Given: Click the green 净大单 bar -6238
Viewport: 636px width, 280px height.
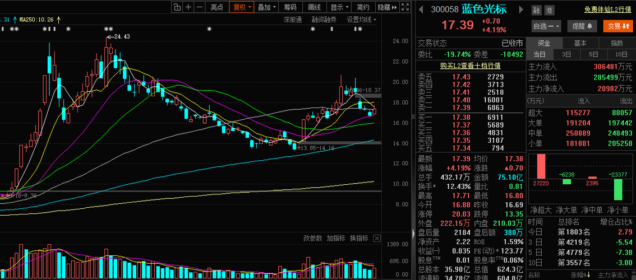Looking at the screenshot, I should point(566,181).
